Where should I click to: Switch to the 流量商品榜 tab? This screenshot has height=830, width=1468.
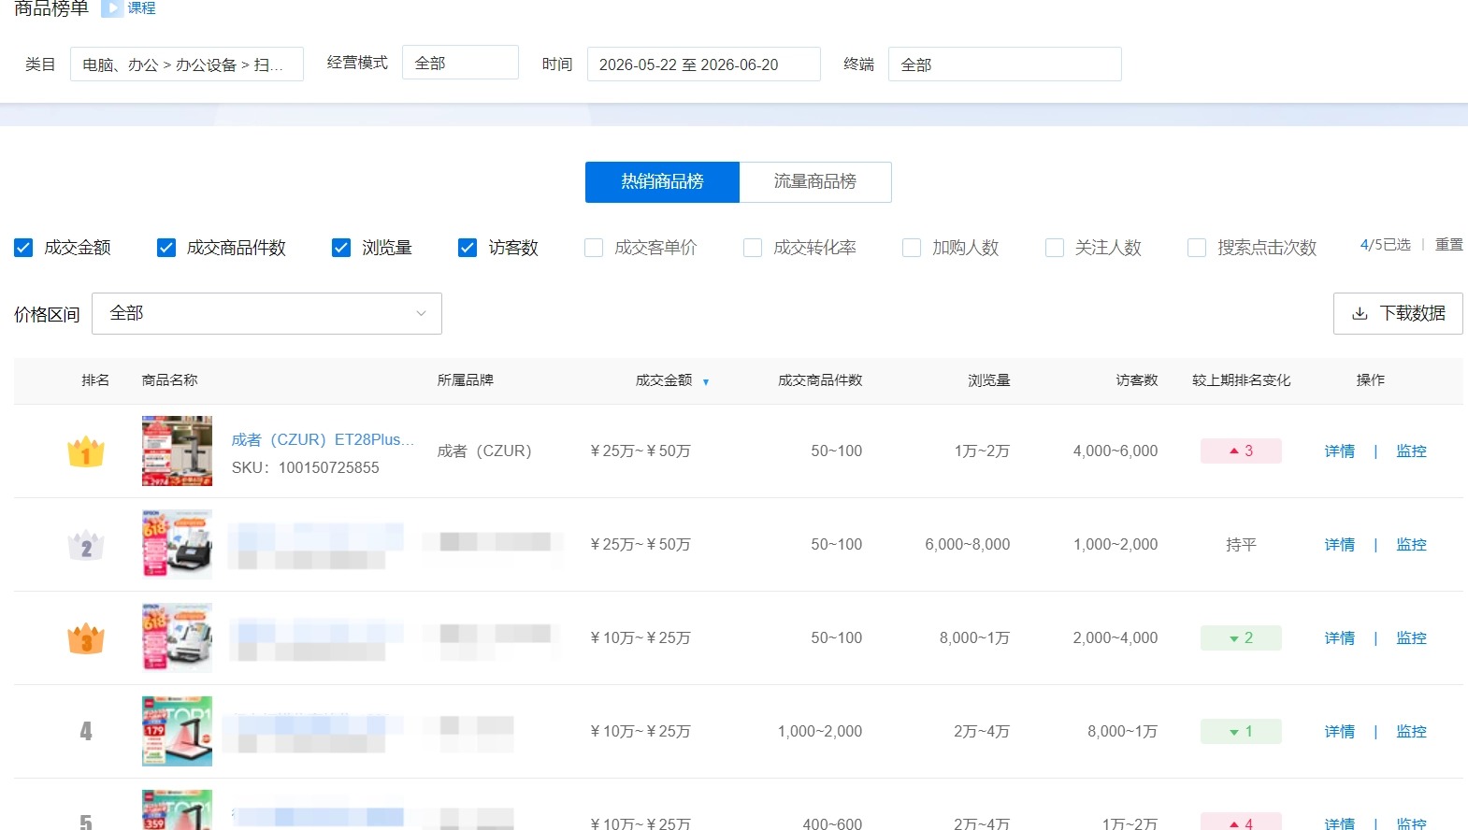815,181
